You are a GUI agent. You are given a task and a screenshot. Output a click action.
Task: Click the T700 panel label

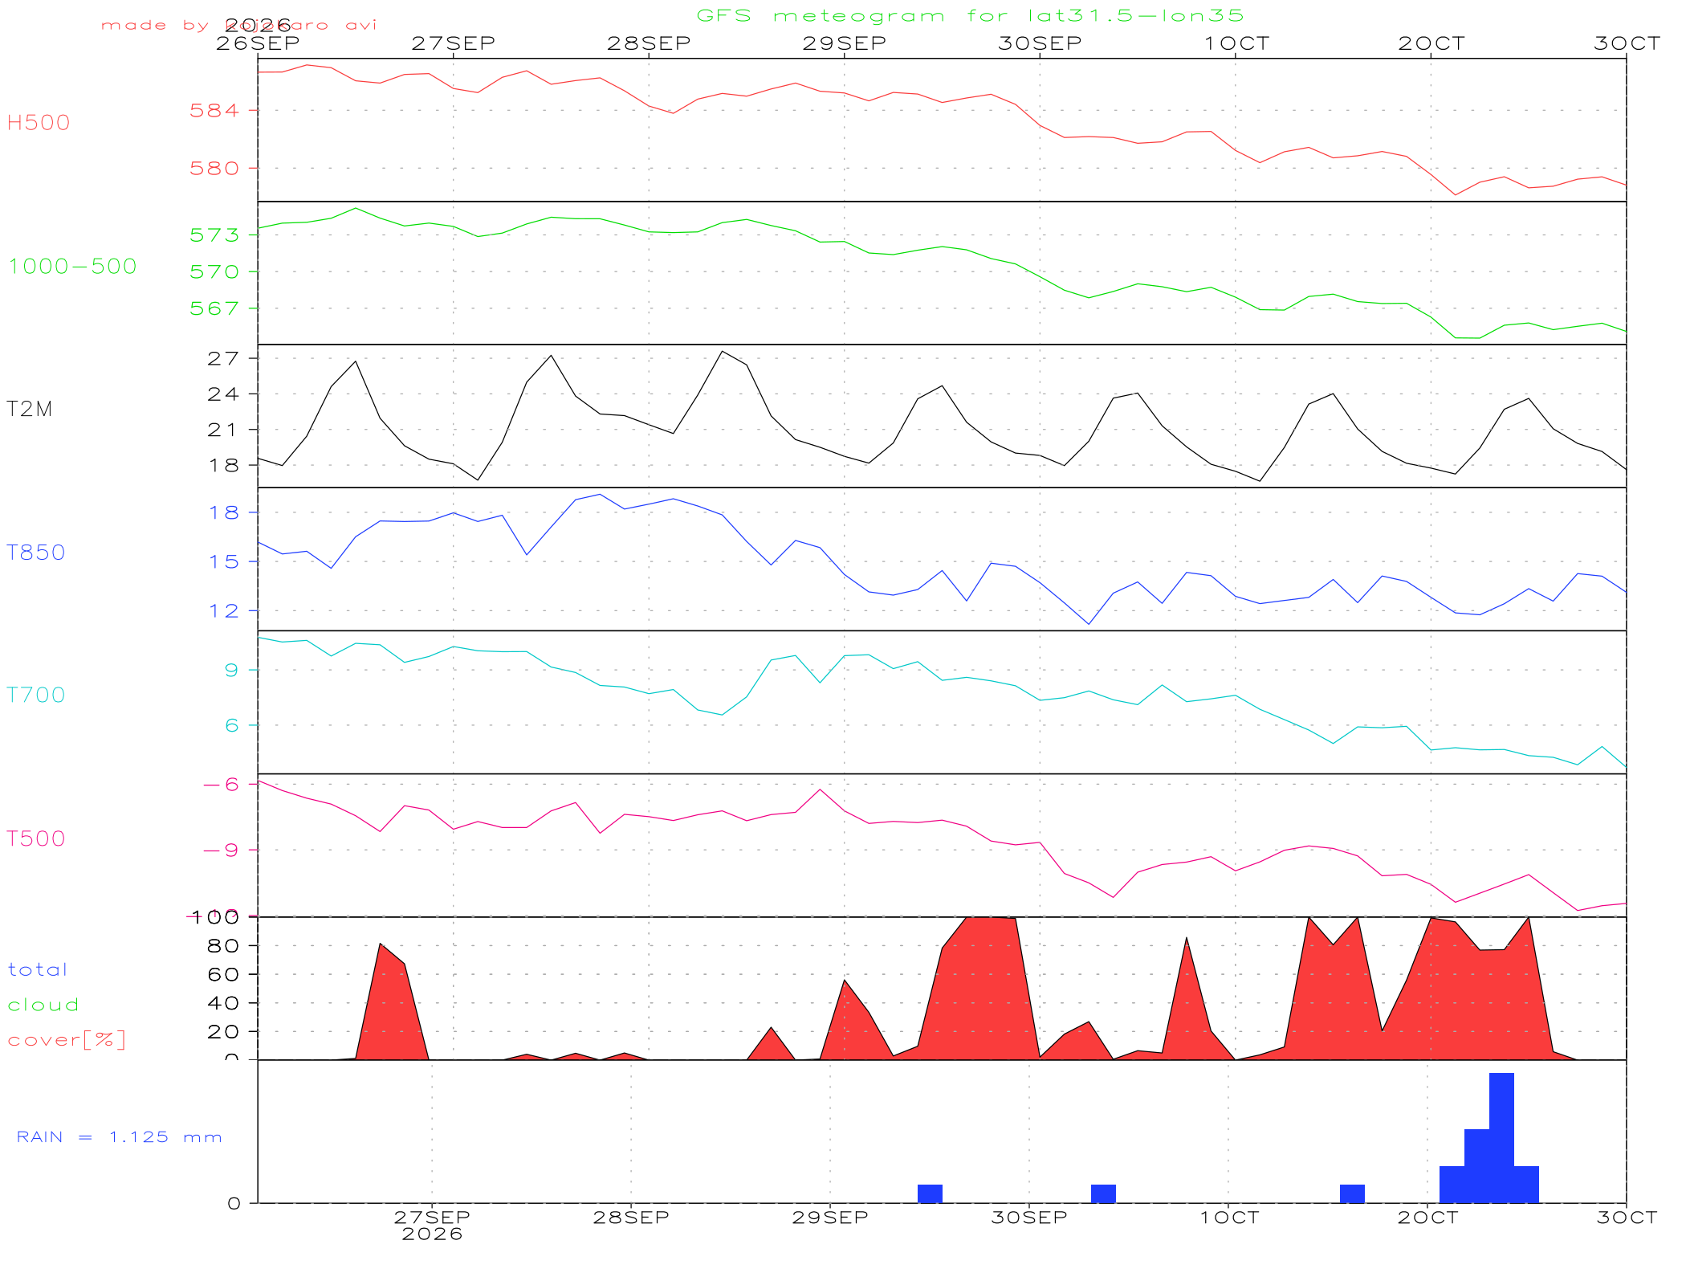36,696
